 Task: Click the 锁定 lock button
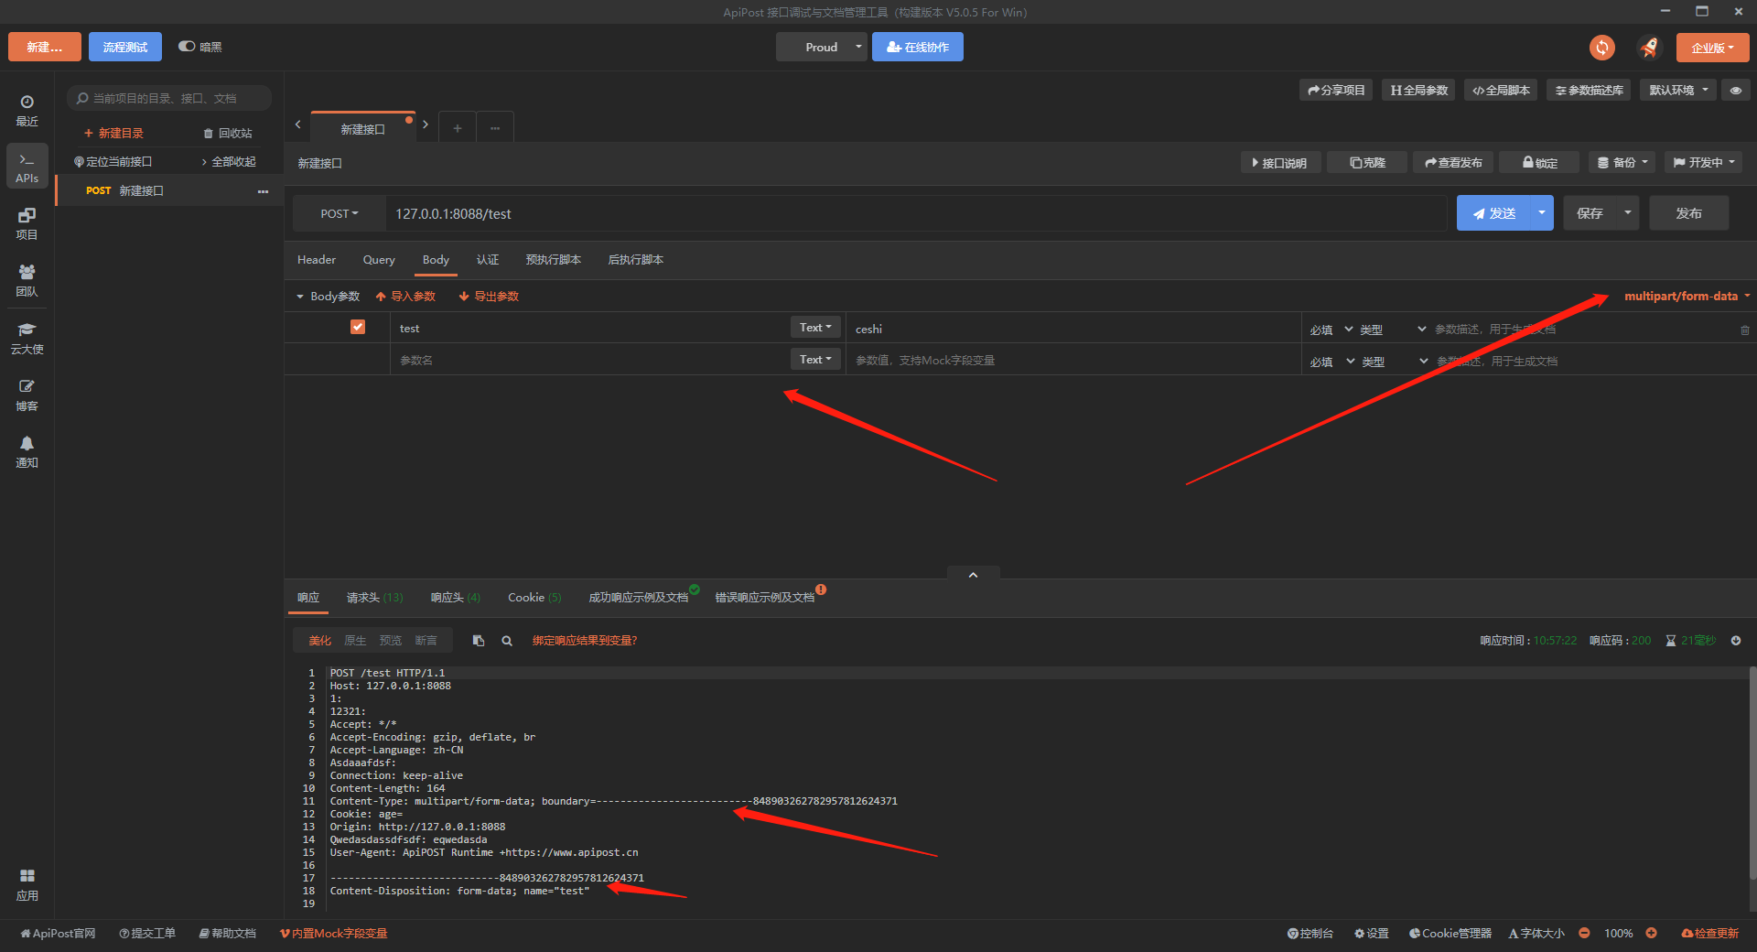coord(1539,162)
